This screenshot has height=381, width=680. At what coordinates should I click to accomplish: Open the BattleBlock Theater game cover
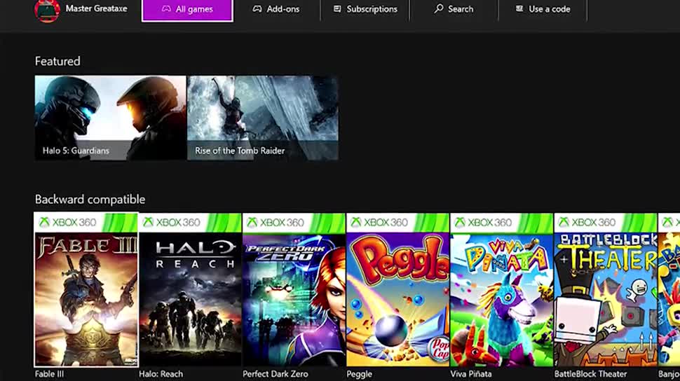point(606,289)
